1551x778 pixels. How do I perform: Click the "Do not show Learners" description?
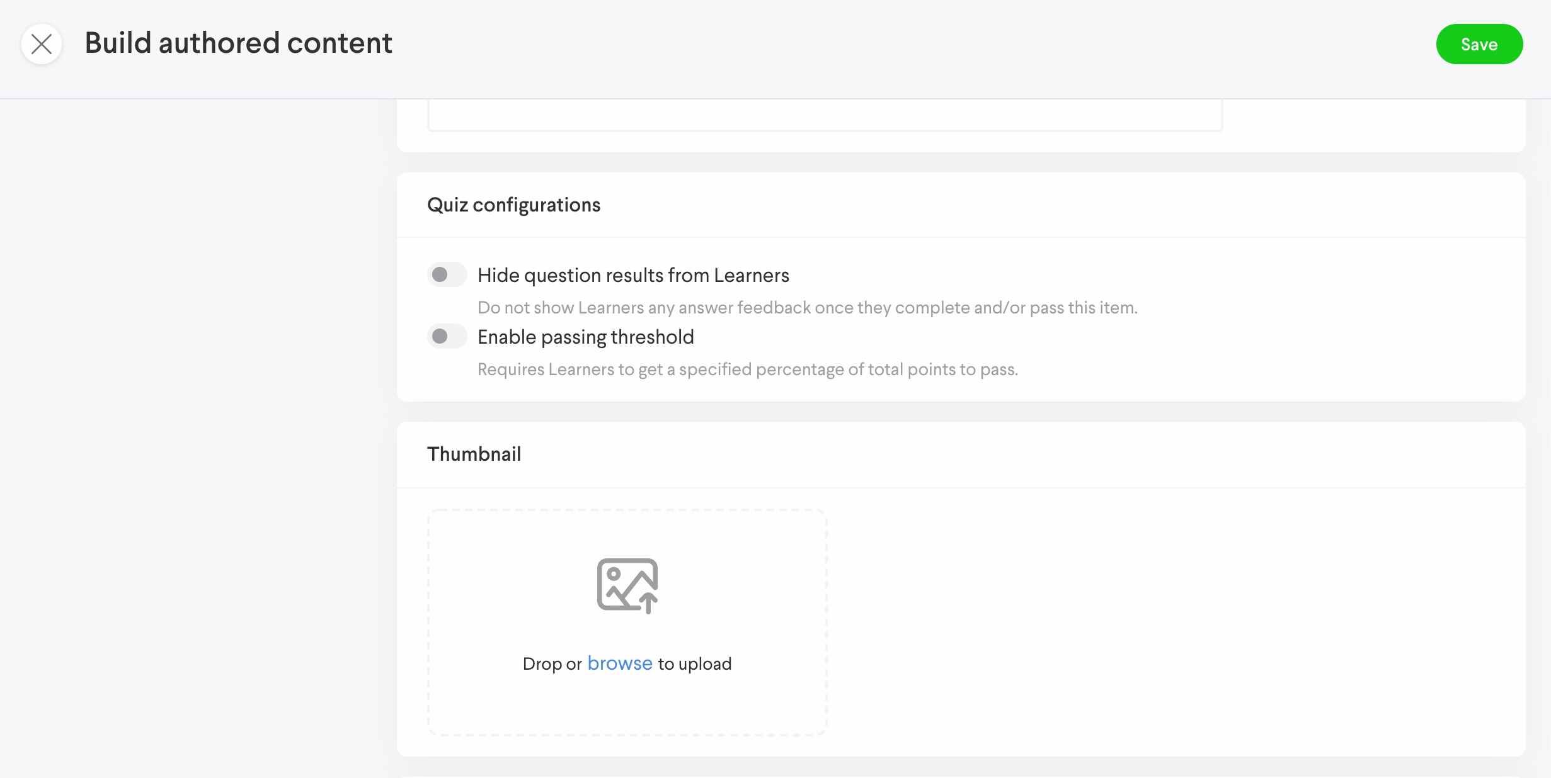(x=807, y=307)
